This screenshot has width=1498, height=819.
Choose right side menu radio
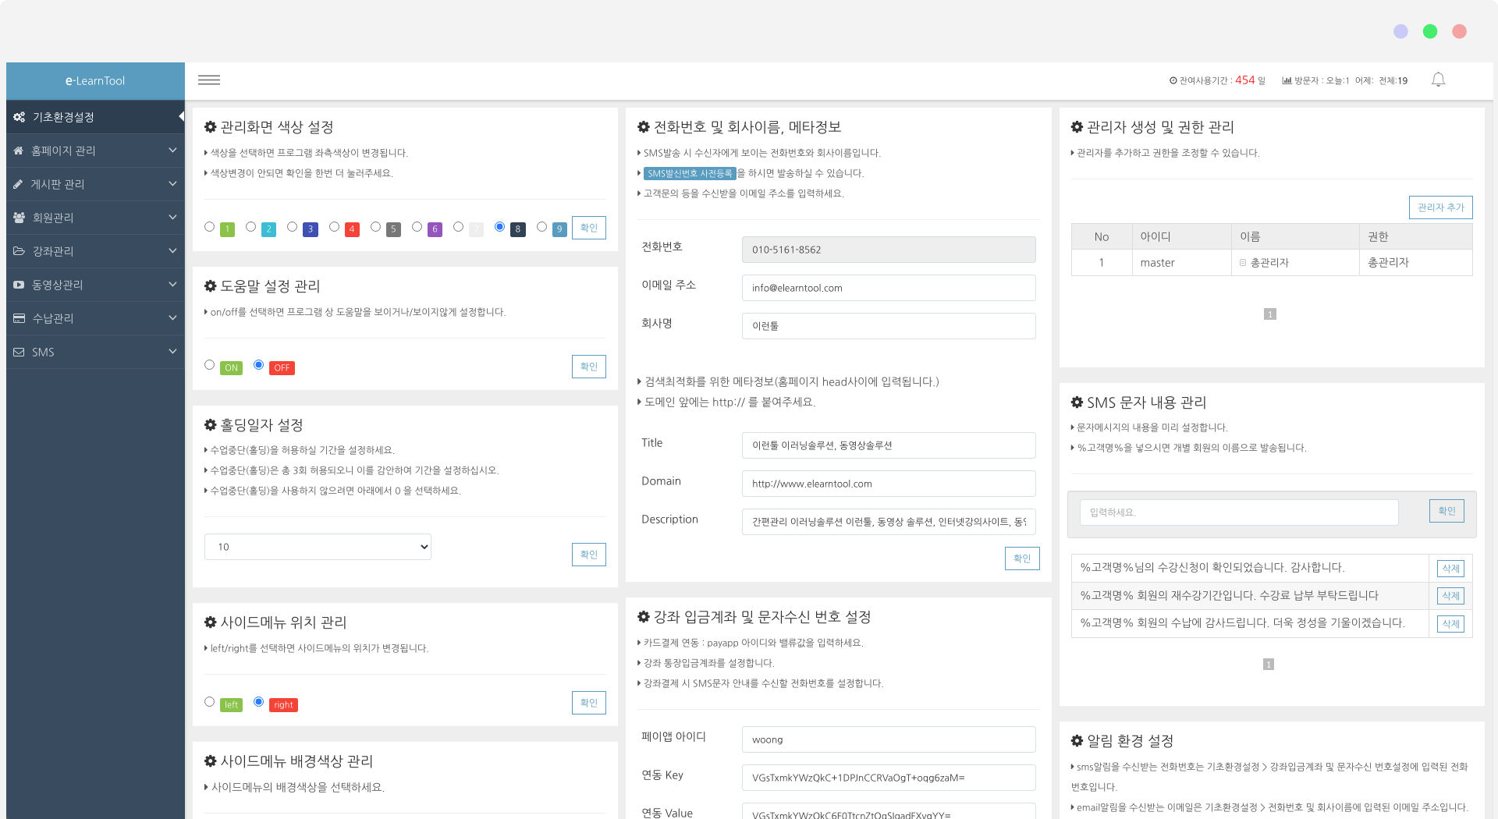[258, 702]
